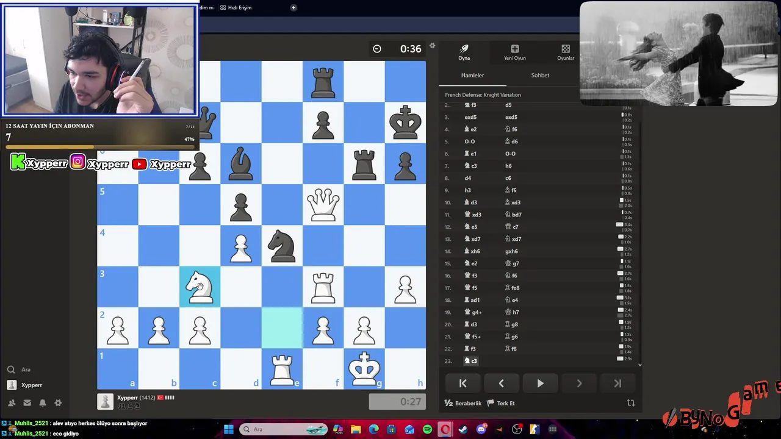Select the white rook on f3
The width and height of the screenshot is (781, 439).
323,287
